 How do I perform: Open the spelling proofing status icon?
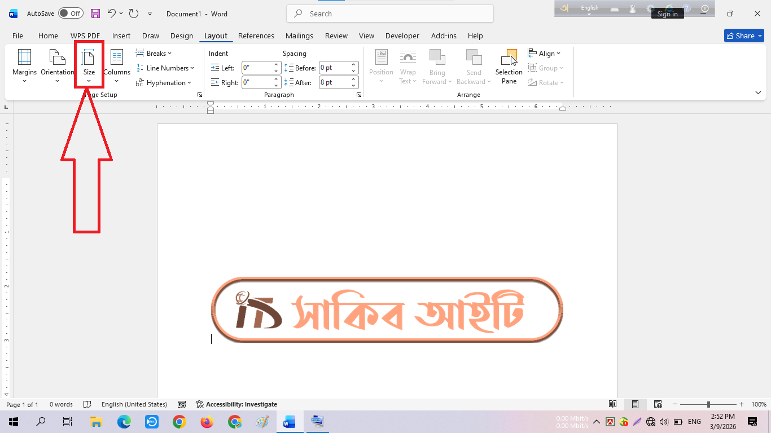[x=87, y=404]
